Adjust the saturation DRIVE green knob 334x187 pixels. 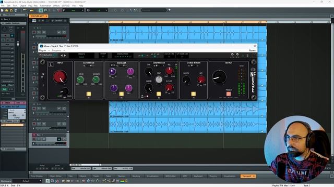tap(80, 79)
